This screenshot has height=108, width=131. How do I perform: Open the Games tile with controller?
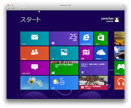tap(119, 68)
